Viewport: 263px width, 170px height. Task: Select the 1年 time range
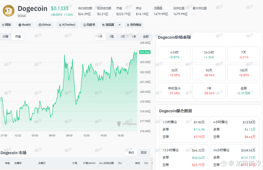pyautogui.click(x=134, y=37)
